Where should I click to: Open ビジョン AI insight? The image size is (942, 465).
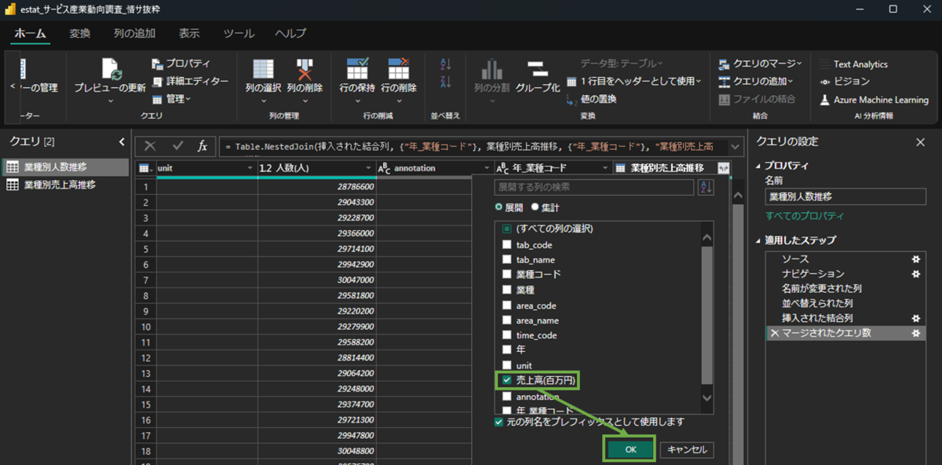(x=844, y=82)
